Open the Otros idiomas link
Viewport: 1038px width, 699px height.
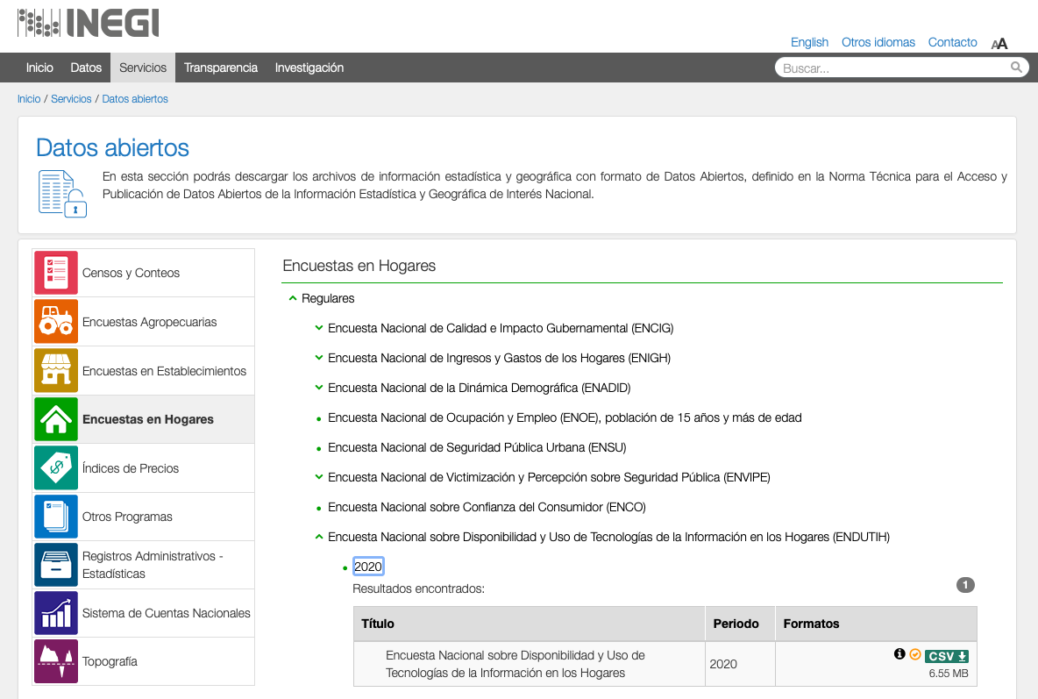(878, 42)
